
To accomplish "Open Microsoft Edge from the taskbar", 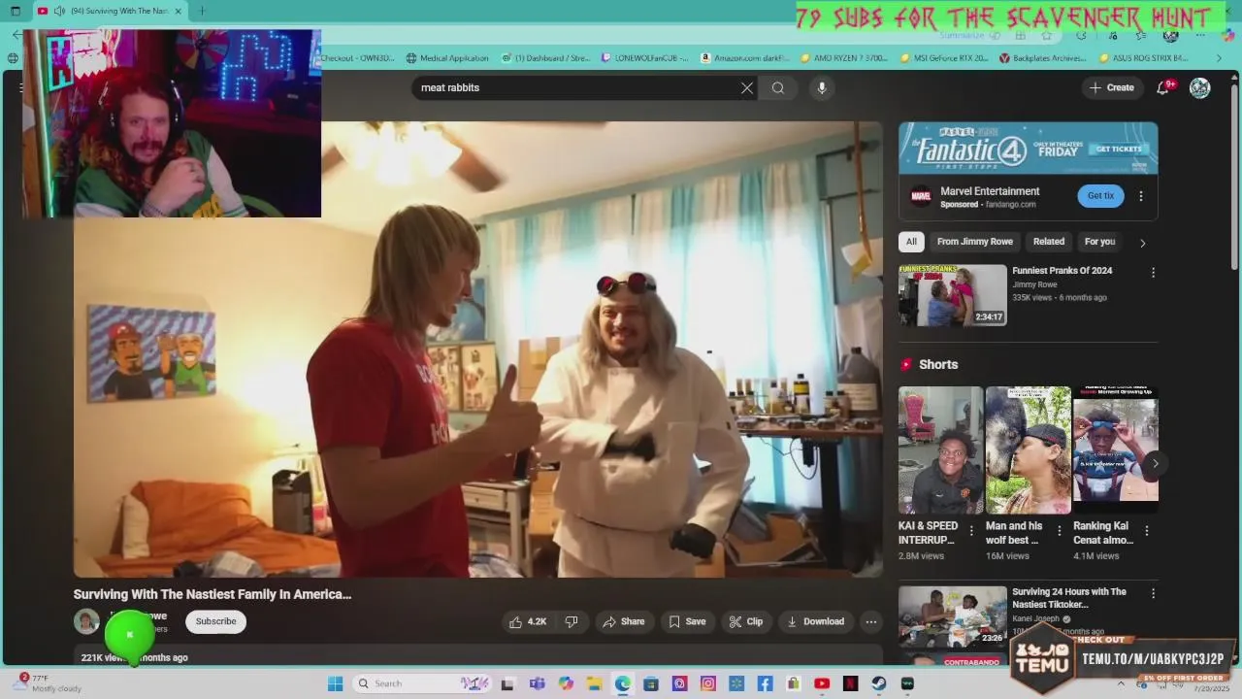I will click(622, 683).
